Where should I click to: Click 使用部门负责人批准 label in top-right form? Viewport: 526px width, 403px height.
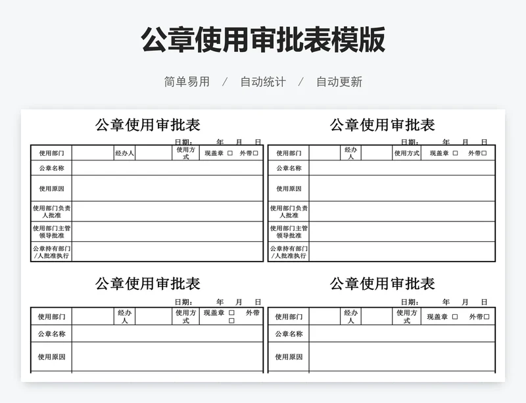pyautogui.click(x=289, y=212)
